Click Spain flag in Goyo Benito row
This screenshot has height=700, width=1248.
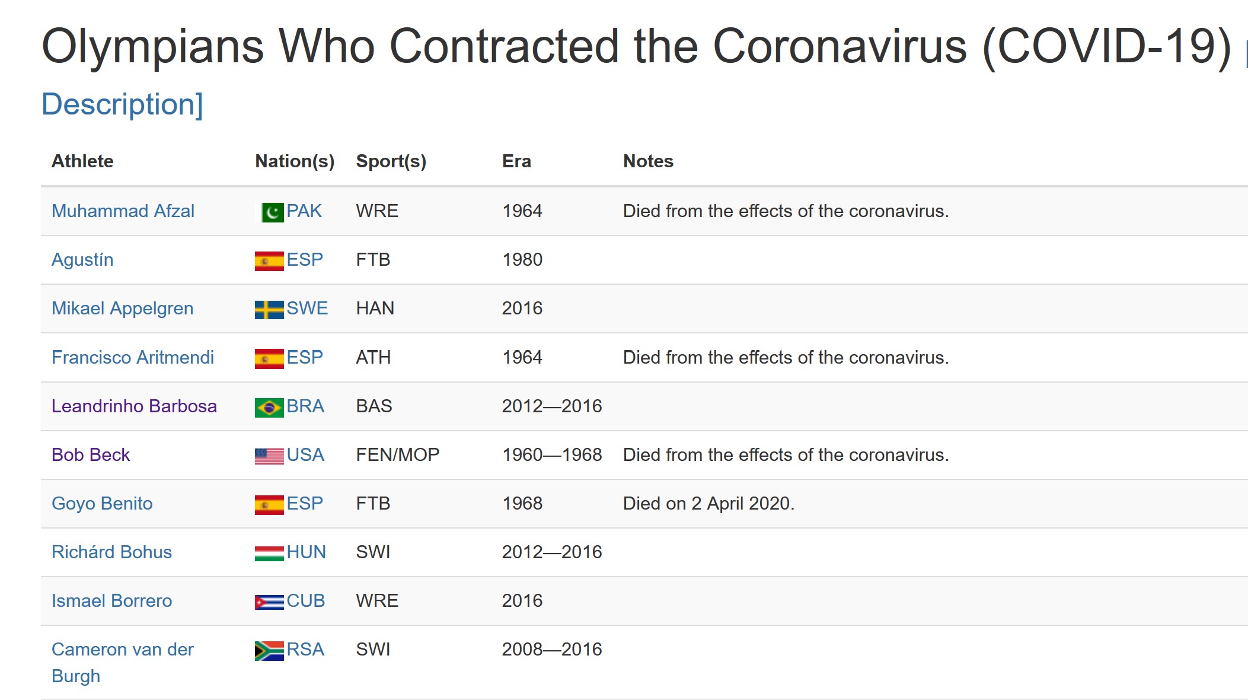tap(269, 505)
